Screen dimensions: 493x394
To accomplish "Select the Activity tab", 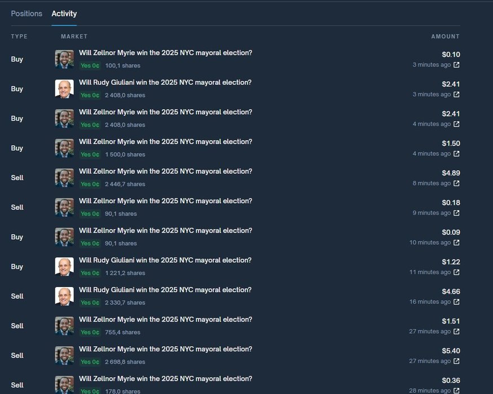I will [64, 14].
